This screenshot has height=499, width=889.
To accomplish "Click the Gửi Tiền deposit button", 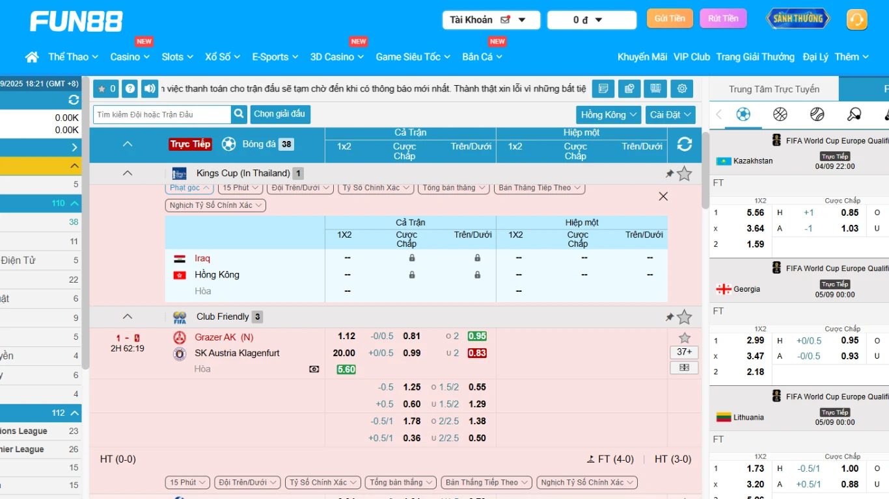I will [670, 18].
